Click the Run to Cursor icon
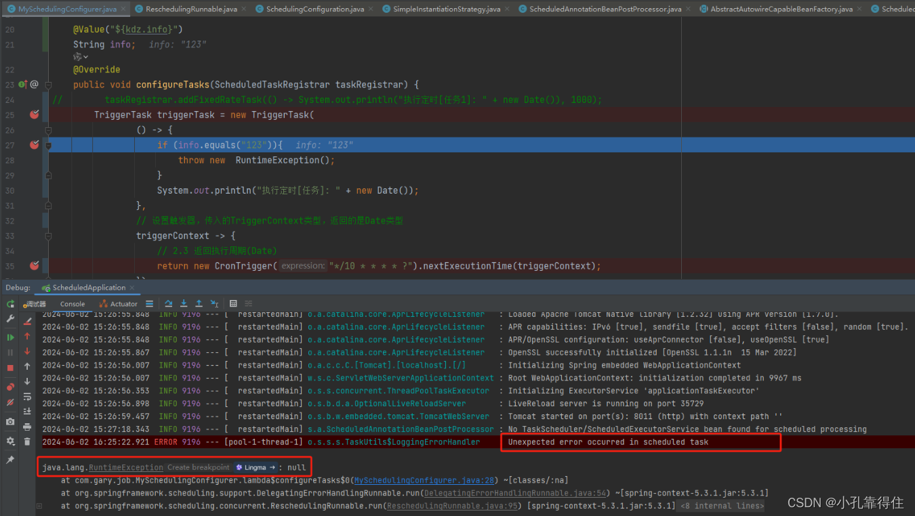The height and width of the screenshot is (516, 915). point(214,304)
